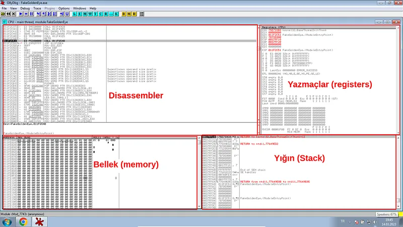Select the highlighted CALL 011F6540 row
Image resolution: width=403 pixels, height=227 pixels.
coord(130,41)
